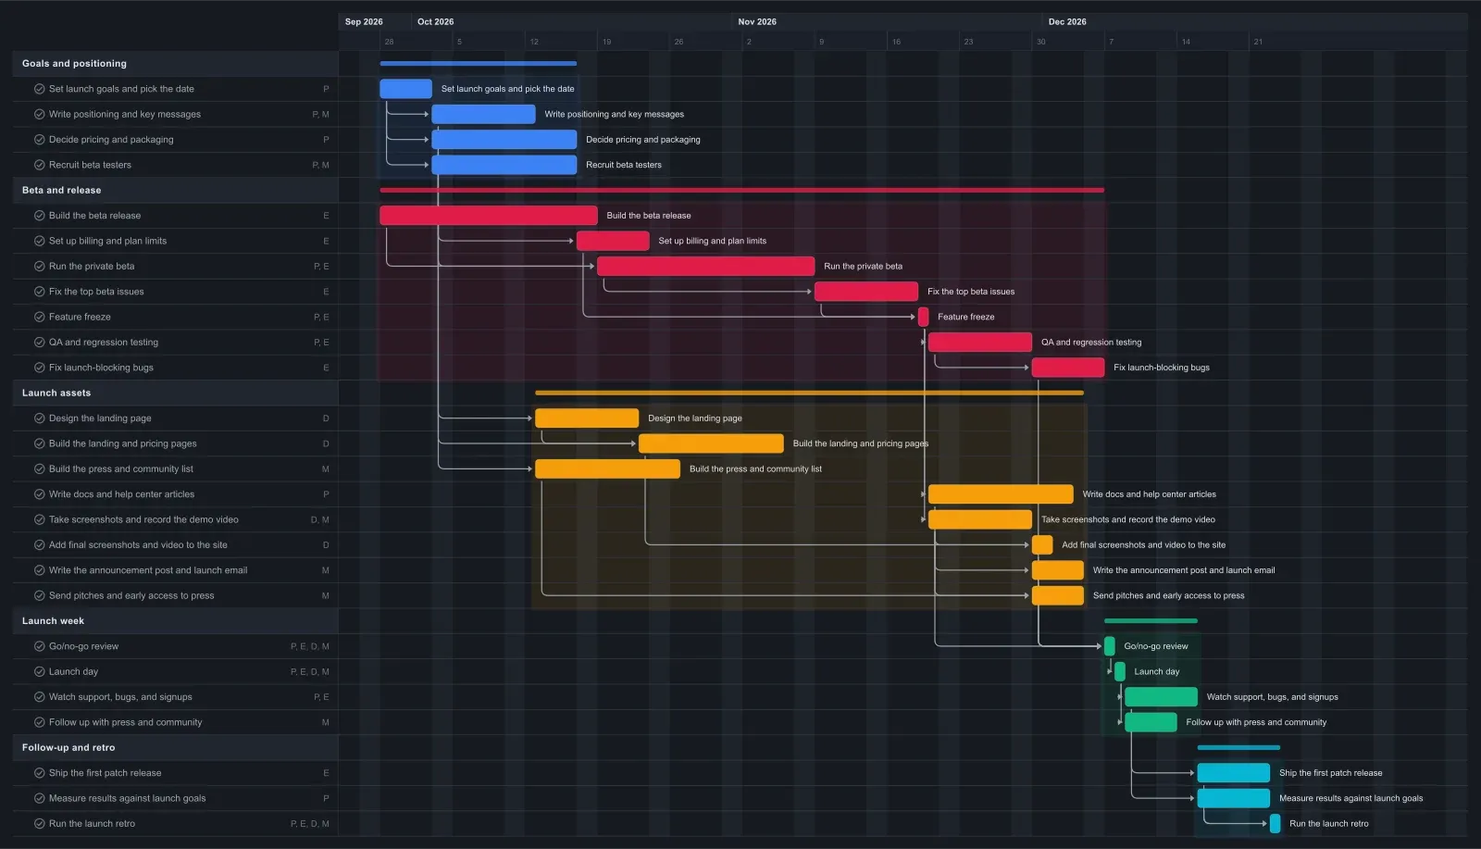Click the Fix launch-blocking bugs label beside its bar
Viewport: 1481px width, 849px height.
coord(1162,368)
